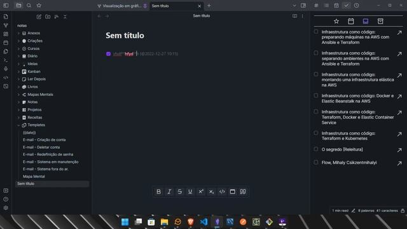Apply strikethrough formatting

[x=179, y=191]
